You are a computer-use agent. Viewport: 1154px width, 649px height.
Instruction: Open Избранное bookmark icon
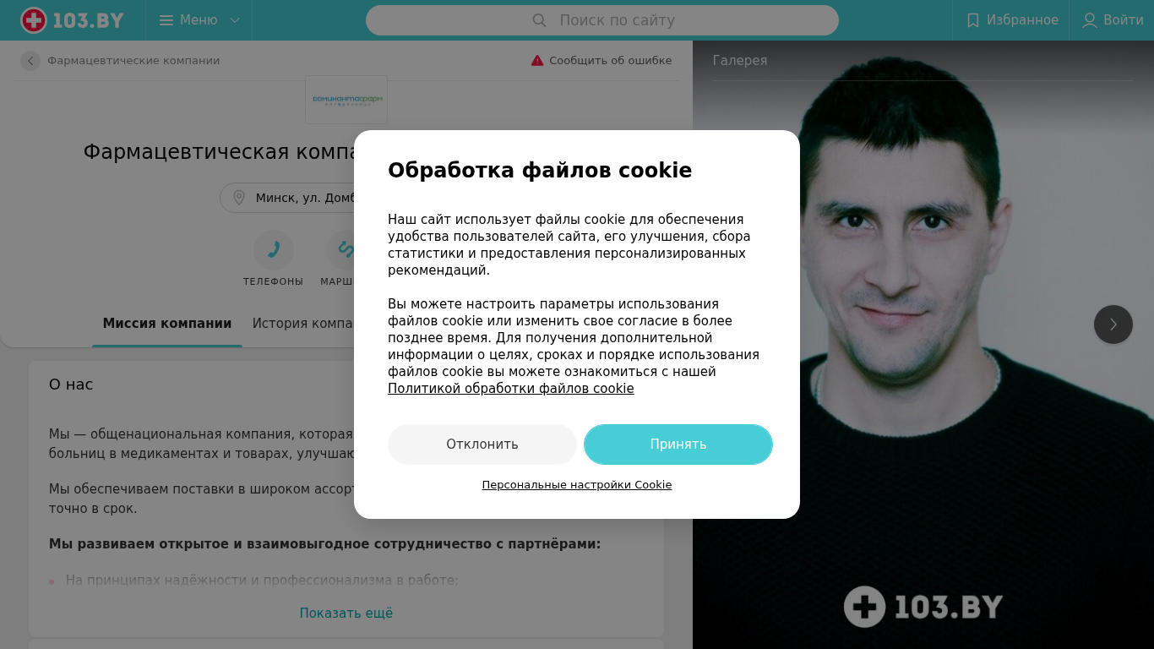click(973, 20)
